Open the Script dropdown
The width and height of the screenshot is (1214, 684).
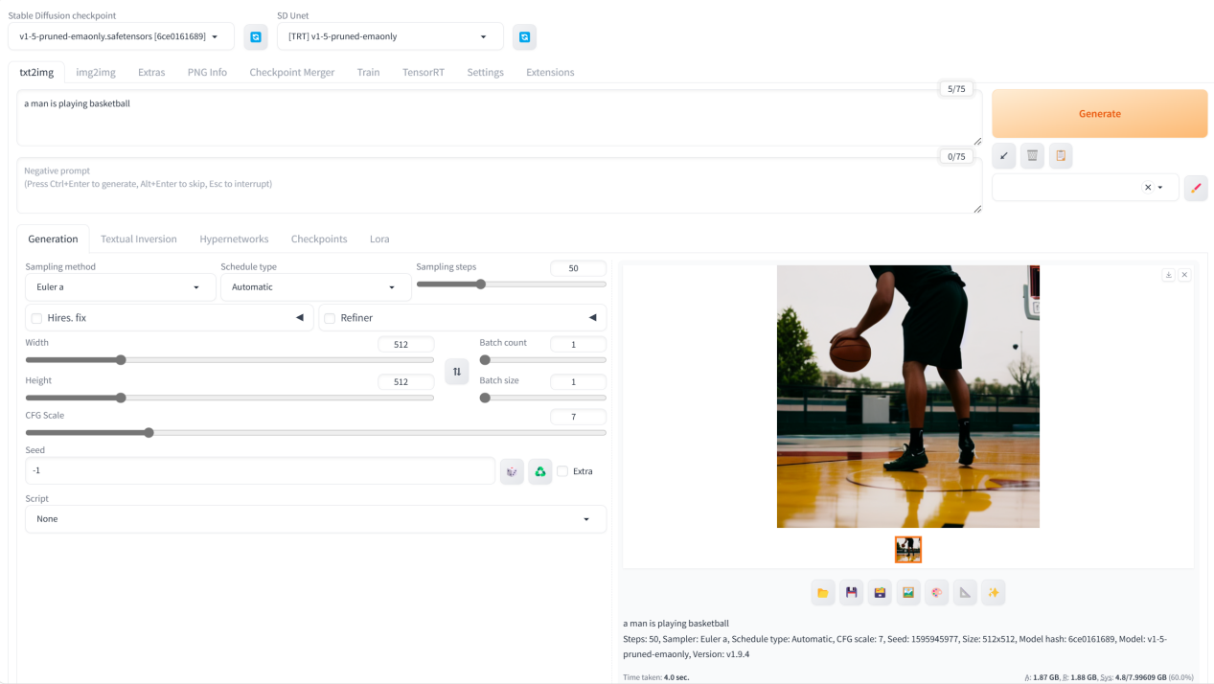(x=315, y=519)
